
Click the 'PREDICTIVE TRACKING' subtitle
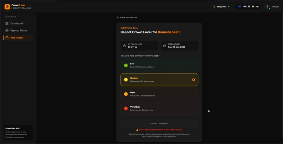click(21, 8)
